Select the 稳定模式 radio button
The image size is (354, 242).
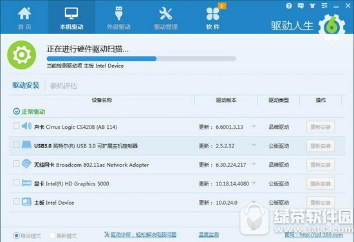pyautogui.click(x=17, y=236)
